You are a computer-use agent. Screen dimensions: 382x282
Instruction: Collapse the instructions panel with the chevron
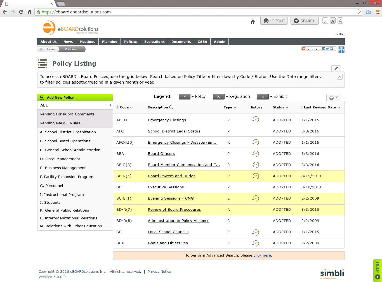[x=339, y=76]
